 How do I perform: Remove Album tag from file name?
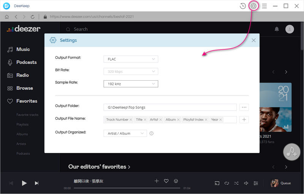[178, 120]
